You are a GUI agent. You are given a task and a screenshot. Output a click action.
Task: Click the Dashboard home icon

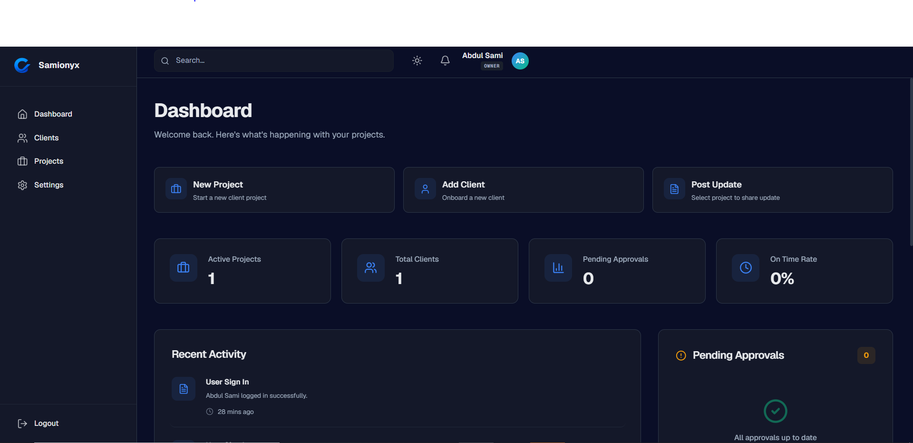[22, 114]
